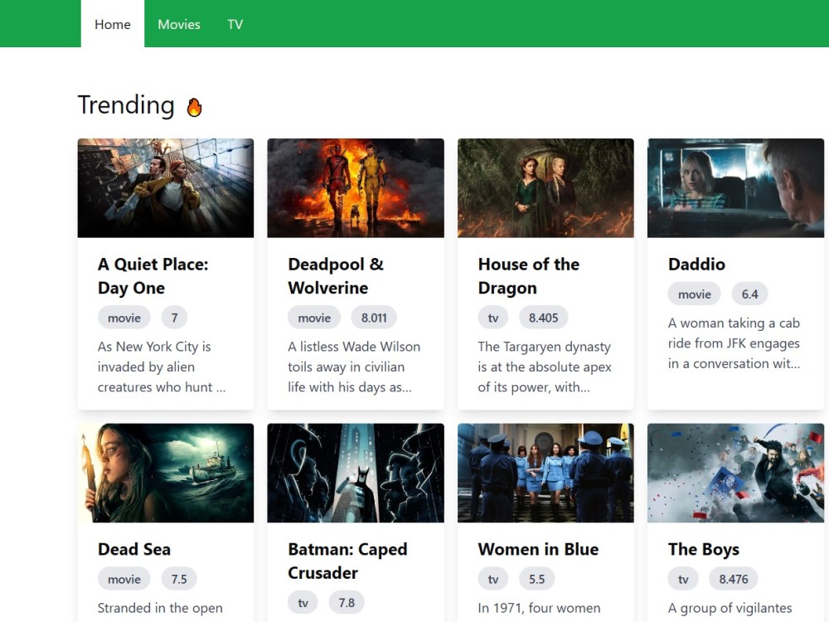Screen dimensions: 829x622
Task: Click the Batman: Caped Crusader title
Action: pos(347,561)
